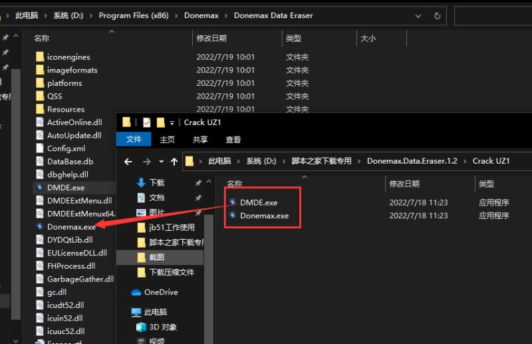
Task: Select Donemax.exe icon in Crack UZ1 window
Action: [x=233, y=216]
